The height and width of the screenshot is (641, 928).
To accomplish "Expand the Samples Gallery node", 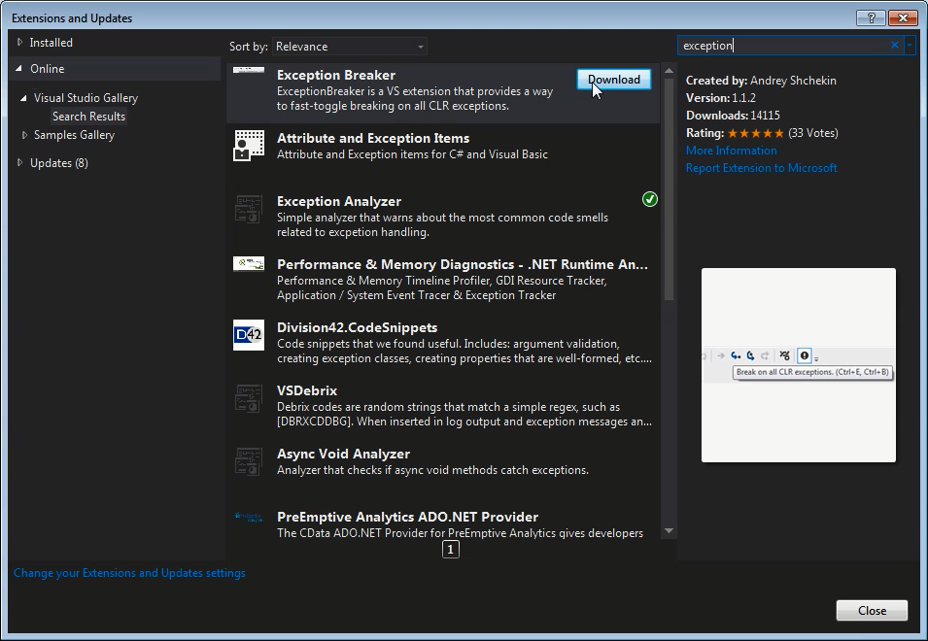I will pos(24,135).
